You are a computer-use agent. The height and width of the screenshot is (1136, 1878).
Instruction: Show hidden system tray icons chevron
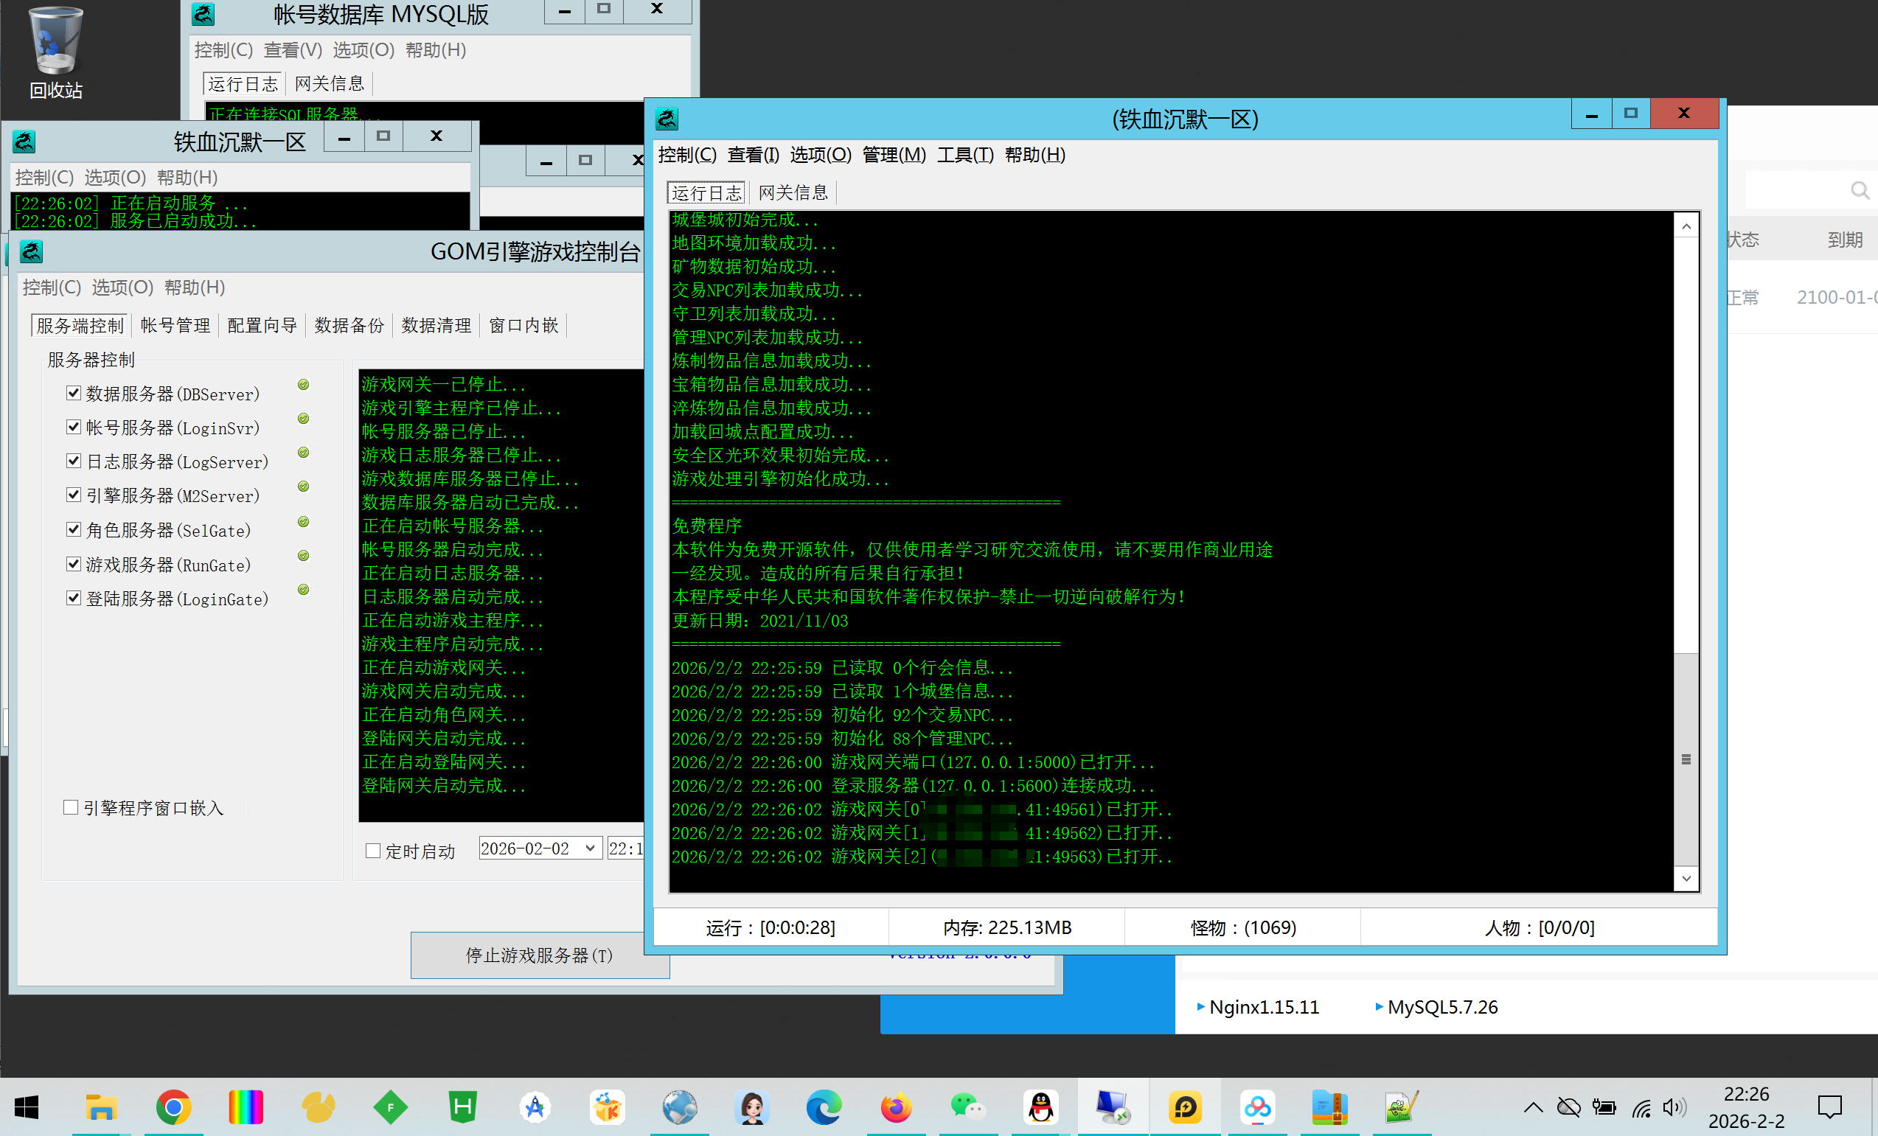tap(1534, 1107)
